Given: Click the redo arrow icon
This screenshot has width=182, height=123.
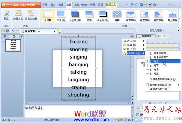Looking at the screenshot, I should [x=18, y=31].
